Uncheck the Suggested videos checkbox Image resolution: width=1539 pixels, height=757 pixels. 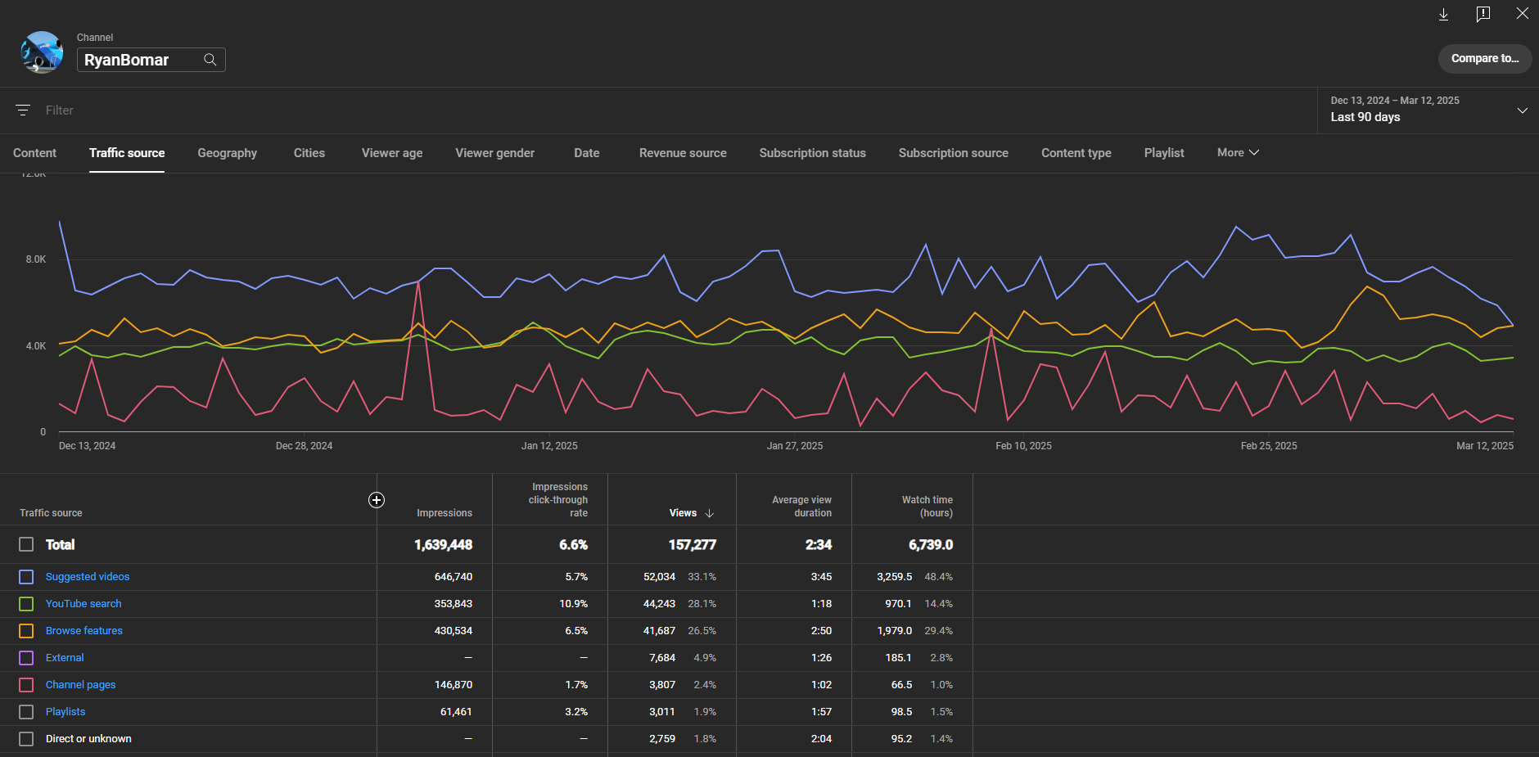pos(26,577)
